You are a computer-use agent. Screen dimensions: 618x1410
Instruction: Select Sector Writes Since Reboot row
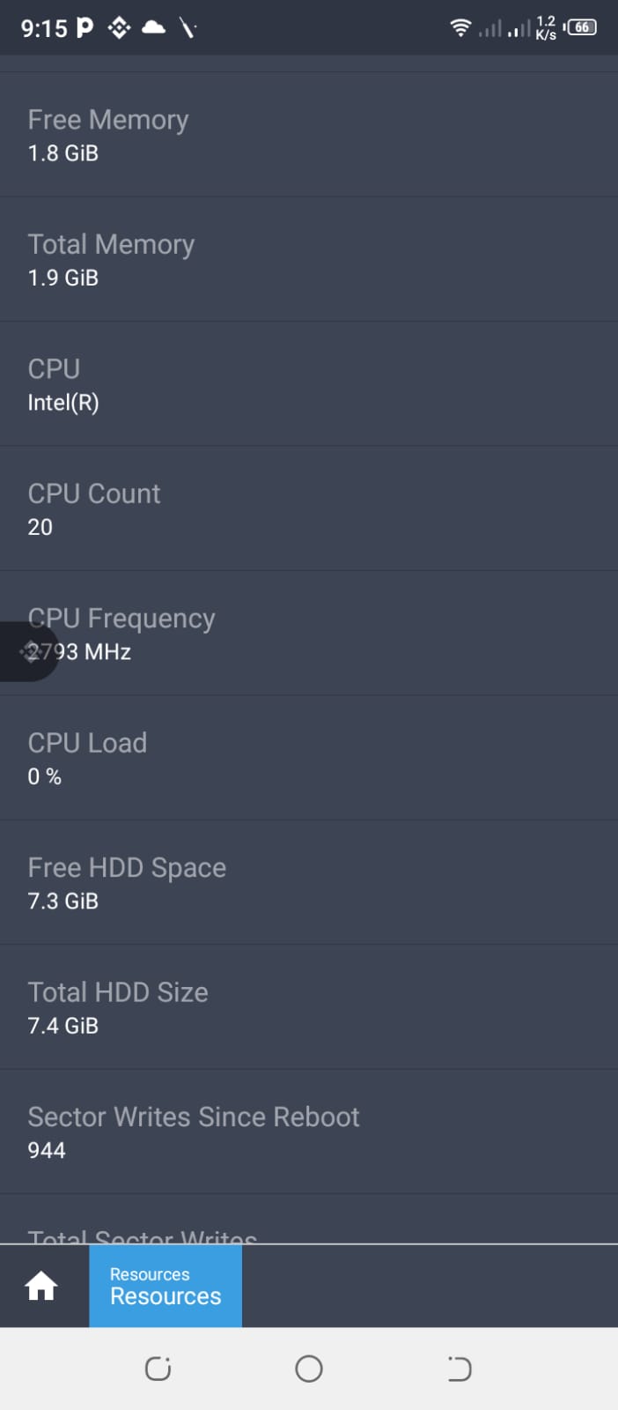click(309, 1132)
